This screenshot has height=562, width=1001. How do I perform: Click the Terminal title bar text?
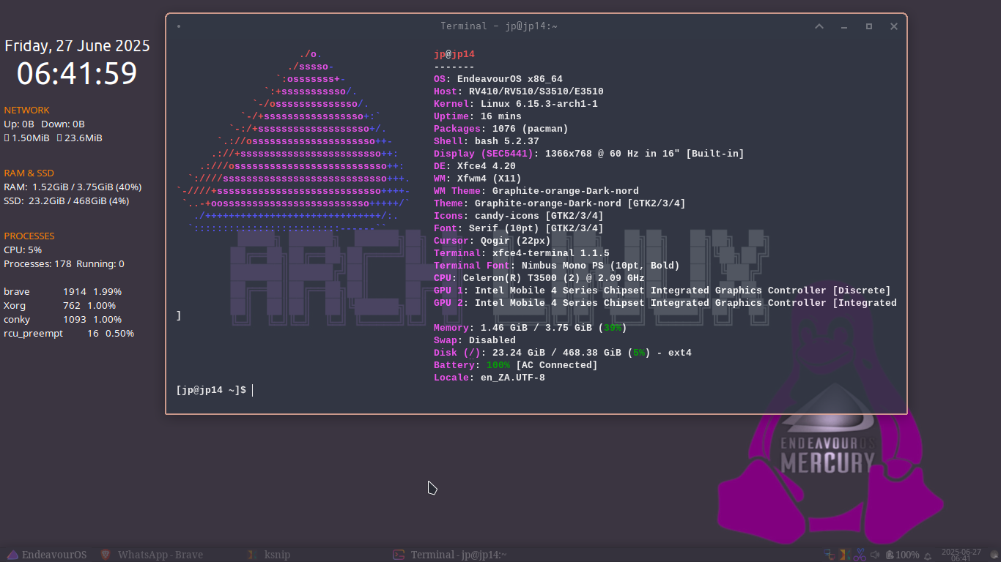coord(498,26)
